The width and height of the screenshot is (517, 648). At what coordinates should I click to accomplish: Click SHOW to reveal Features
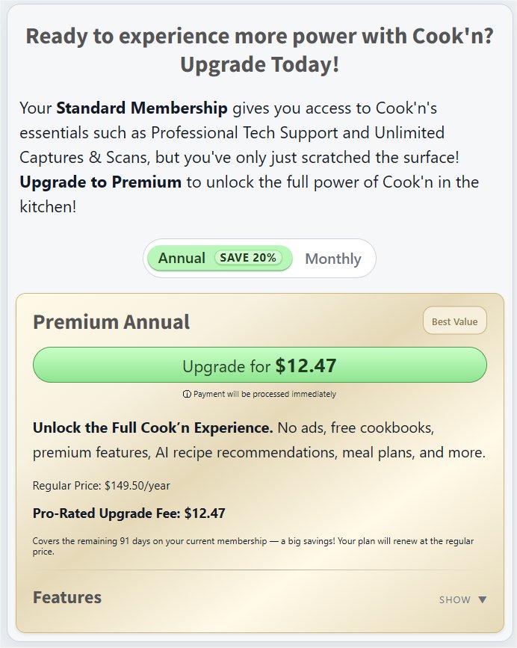pos(455,599)
